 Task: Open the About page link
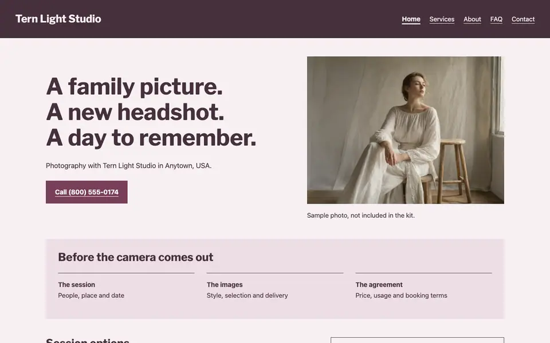(472, 19)
